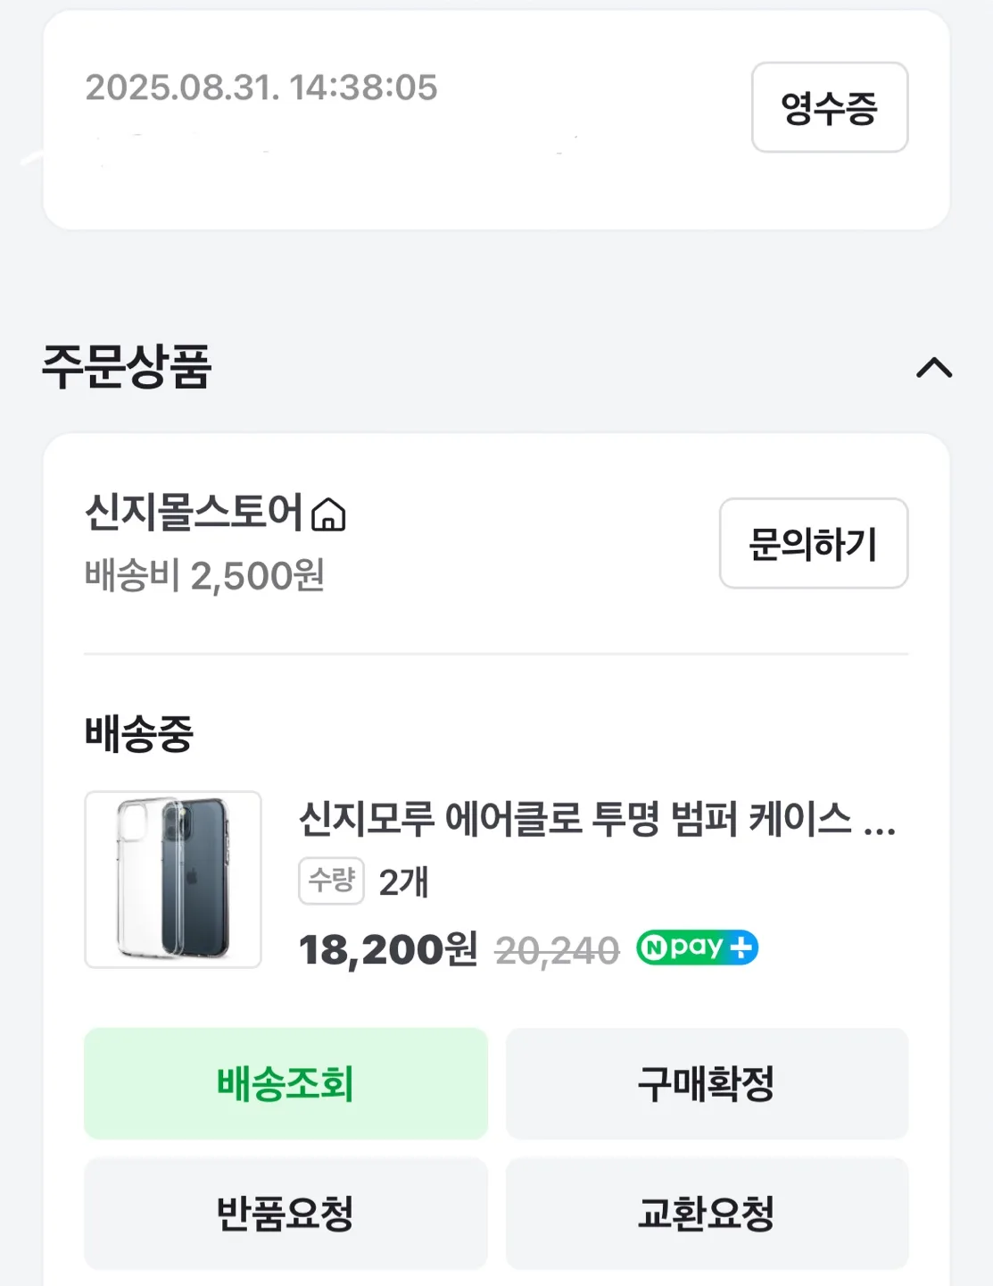The height and width of the screenshot is (1286, 993).
Task: Open the 신지몰스토어 store name link
Action: pos(194,514)
